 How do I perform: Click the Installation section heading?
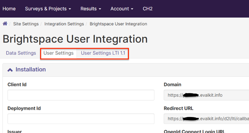(31, 69)
